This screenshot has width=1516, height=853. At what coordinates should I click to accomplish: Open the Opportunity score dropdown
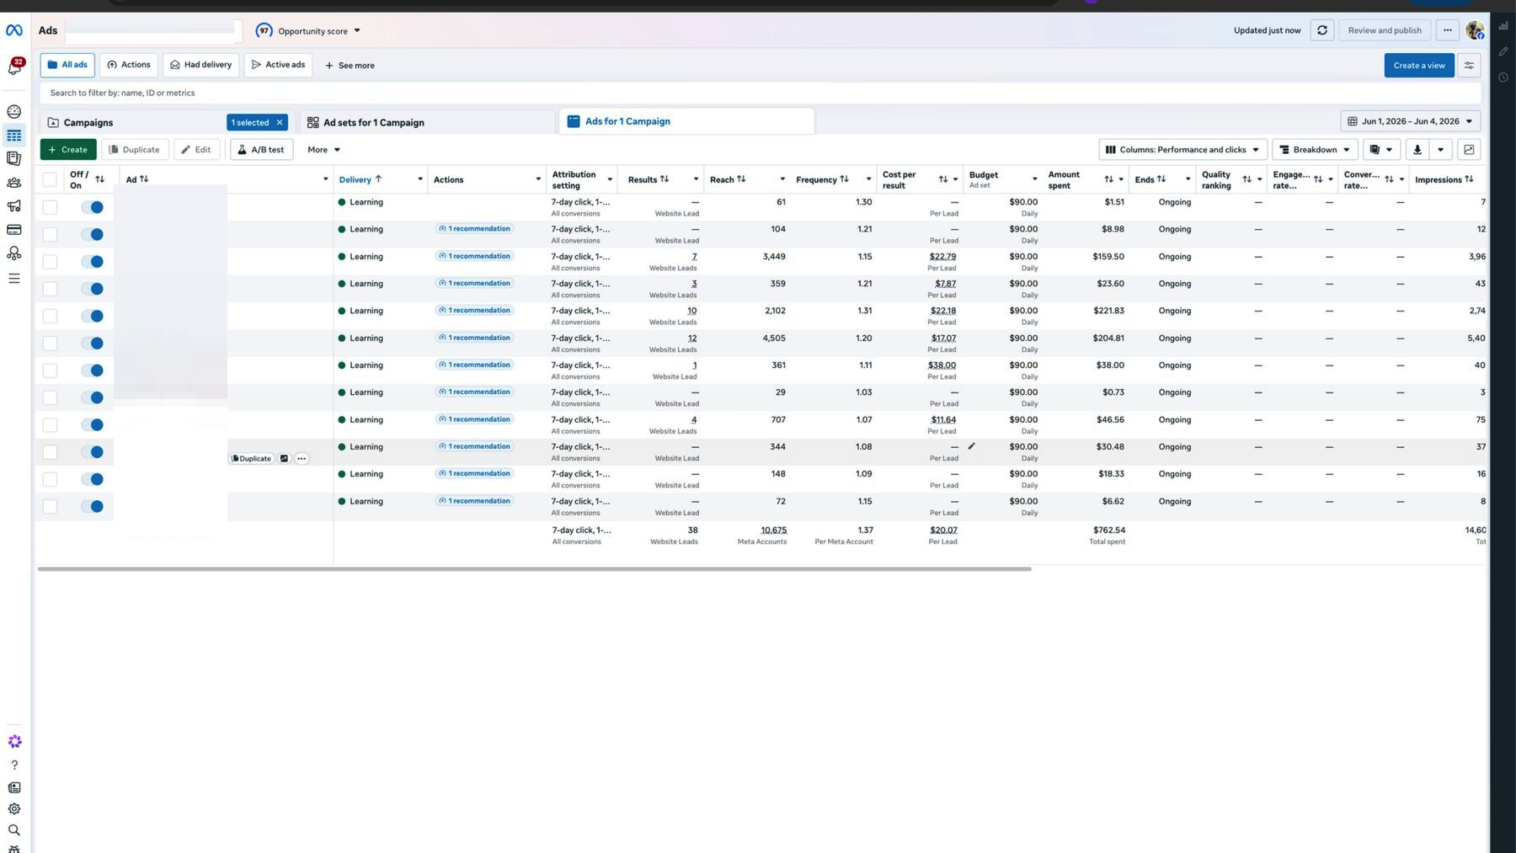point(308,31)
